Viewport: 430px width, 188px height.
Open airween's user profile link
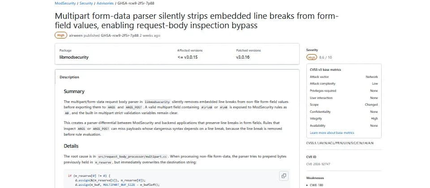point(76,35)
